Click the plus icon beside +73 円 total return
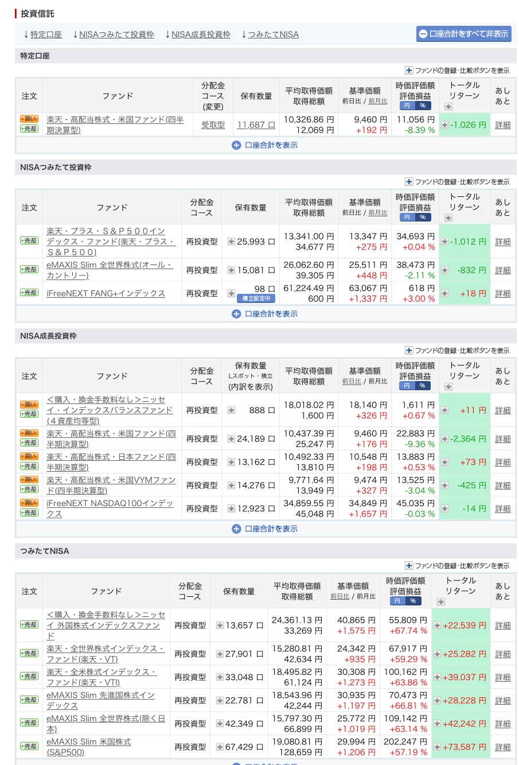The height and width of the screenshot is (765, 519). tap(444, 463)
